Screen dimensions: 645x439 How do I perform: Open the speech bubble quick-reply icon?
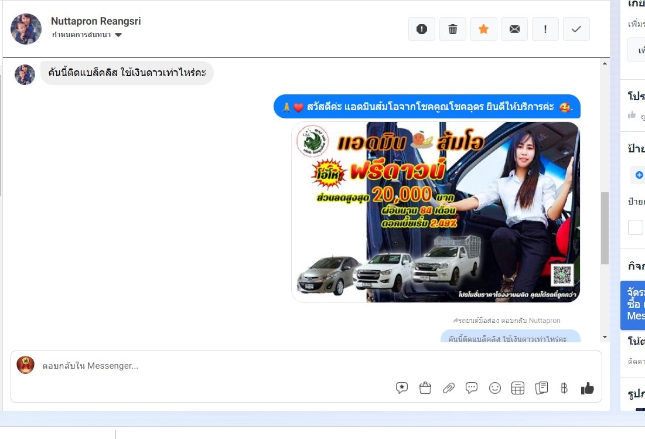(x=472, y=388)
